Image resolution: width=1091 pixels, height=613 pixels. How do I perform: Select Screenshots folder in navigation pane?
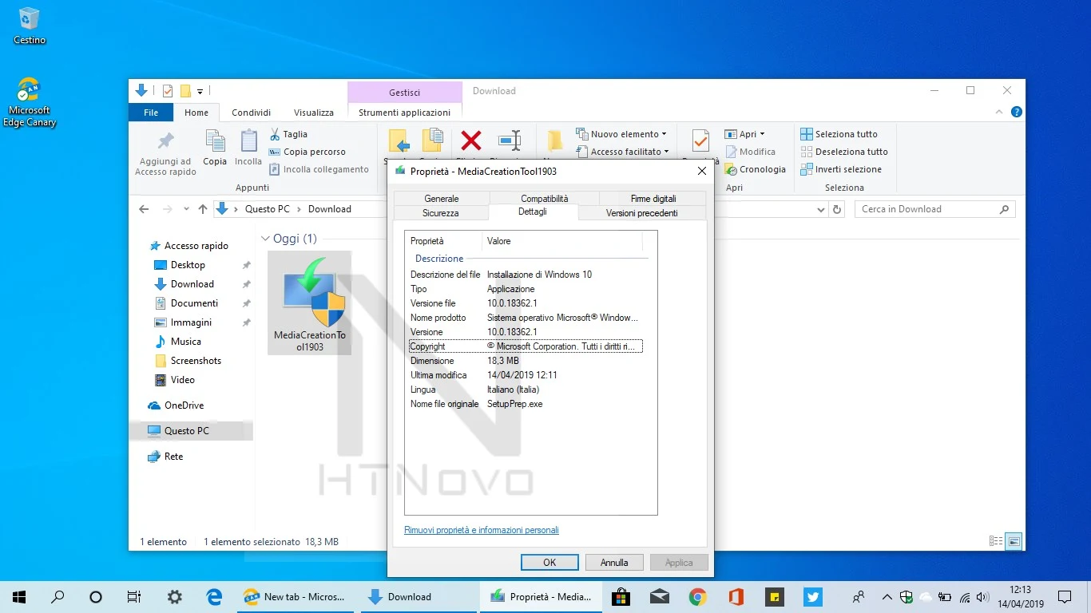(196, 361)
